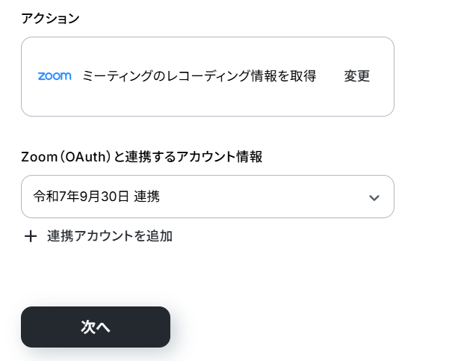Click 変更 to change the action

[x=357, y=76]
